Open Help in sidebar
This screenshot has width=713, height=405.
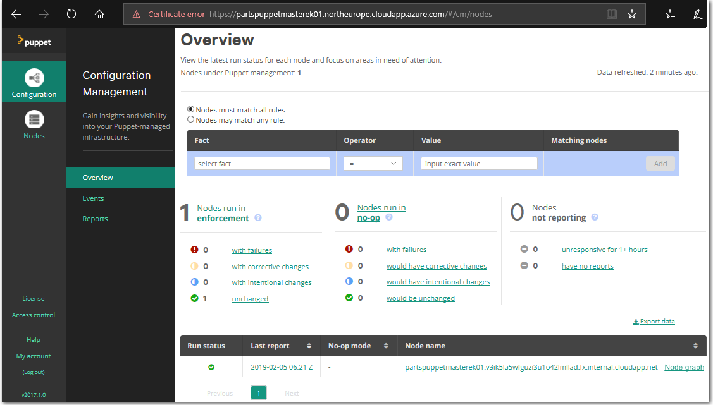34,340
